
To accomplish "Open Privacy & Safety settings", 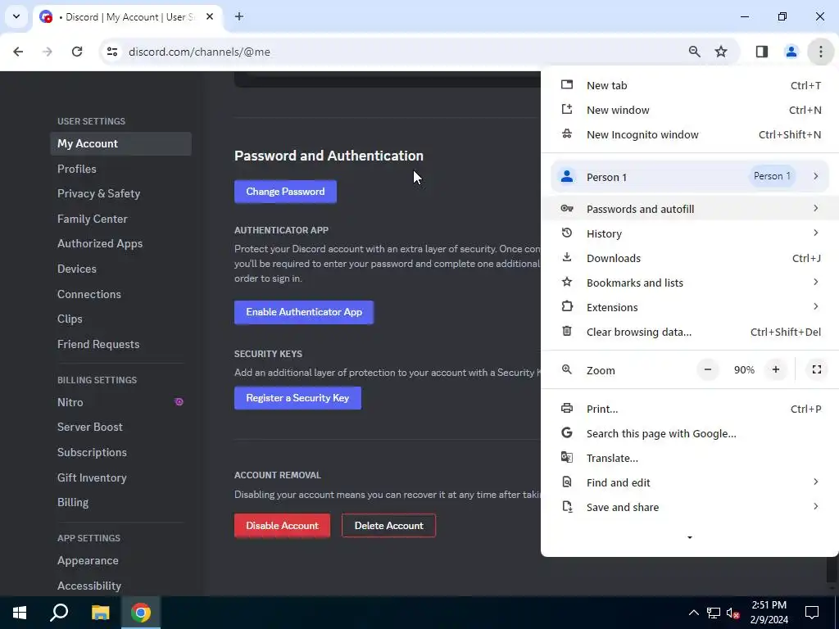I will [x=121, y=193].
